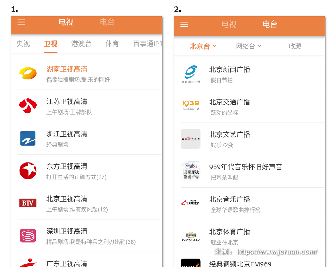This screenshot has width=336, height=267.
Task: Tap the Zhejiang TV blue logo
Action: tap(28, 138)
